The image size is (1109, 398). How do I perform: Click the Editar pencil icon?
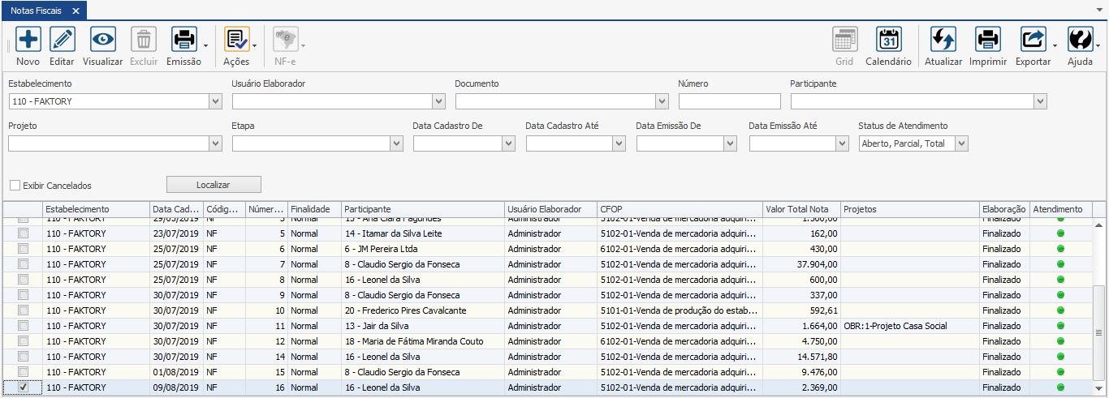pos(62,40)
